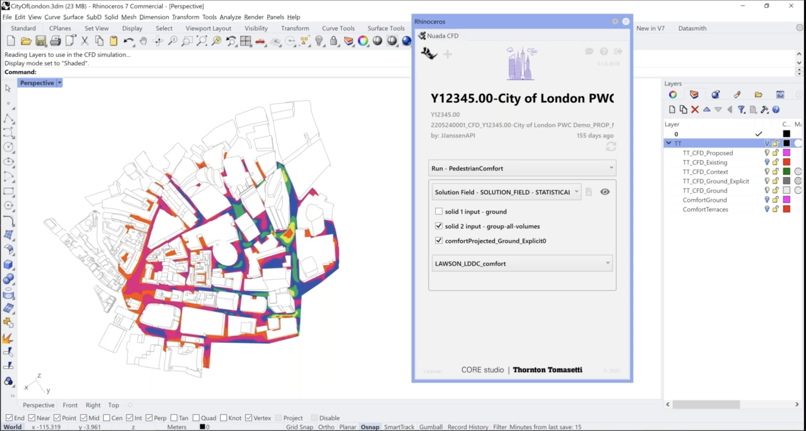
Task: Open the File menu
Action: (7, 17)
